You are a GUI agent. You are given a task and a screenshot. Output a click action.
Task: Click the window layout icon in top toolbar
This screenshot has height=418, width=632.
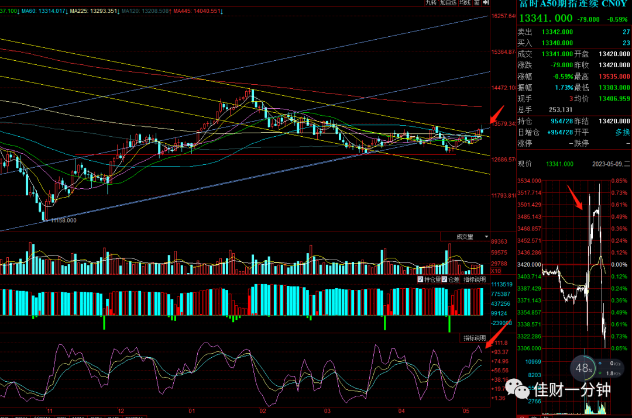(x=477, y=2)
